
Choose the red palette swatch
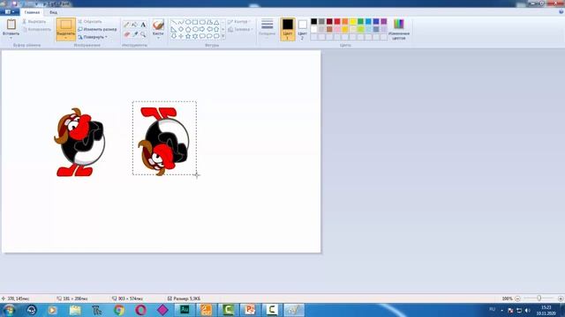point(337,21)
